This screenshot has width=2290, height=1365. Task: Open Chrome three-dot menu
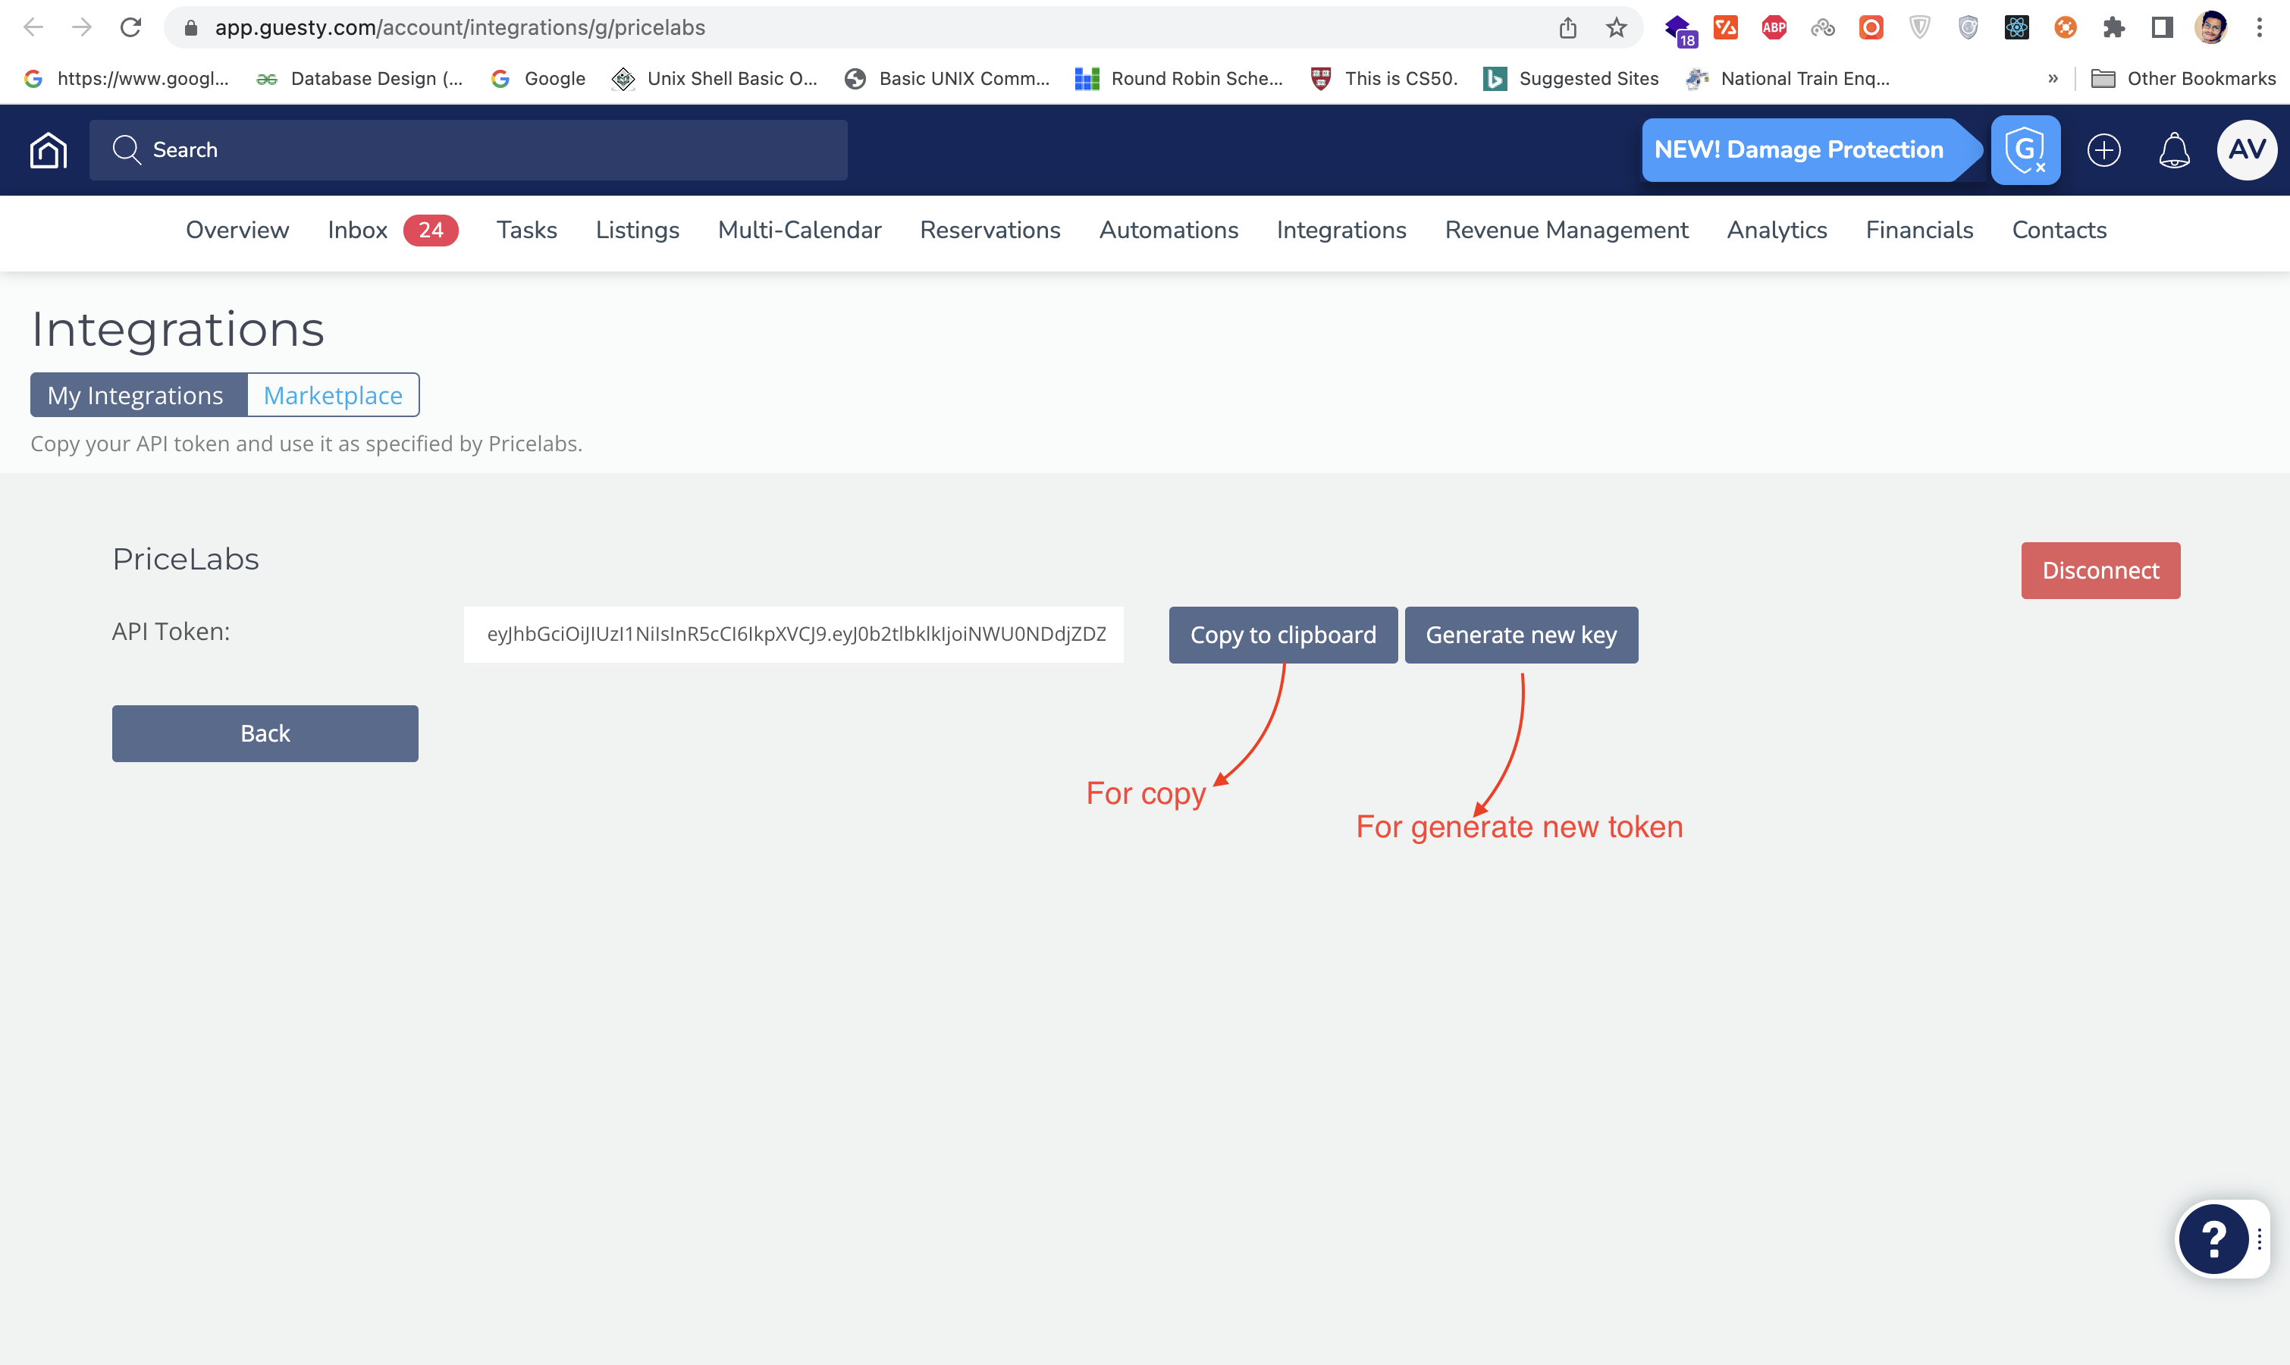click(2260, 27)
